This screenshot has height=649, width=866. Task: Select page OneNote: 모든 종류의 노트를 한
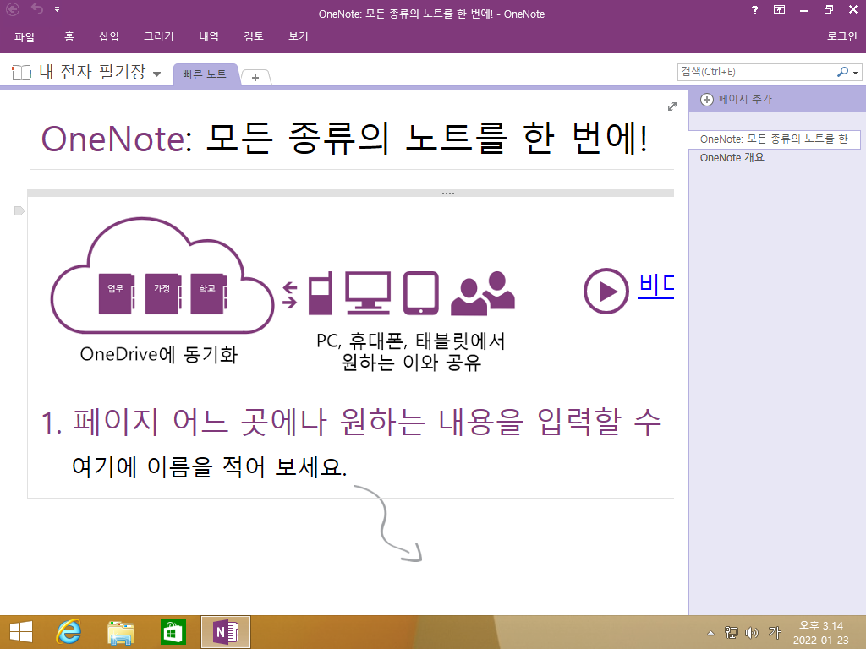tap(775, 139)
